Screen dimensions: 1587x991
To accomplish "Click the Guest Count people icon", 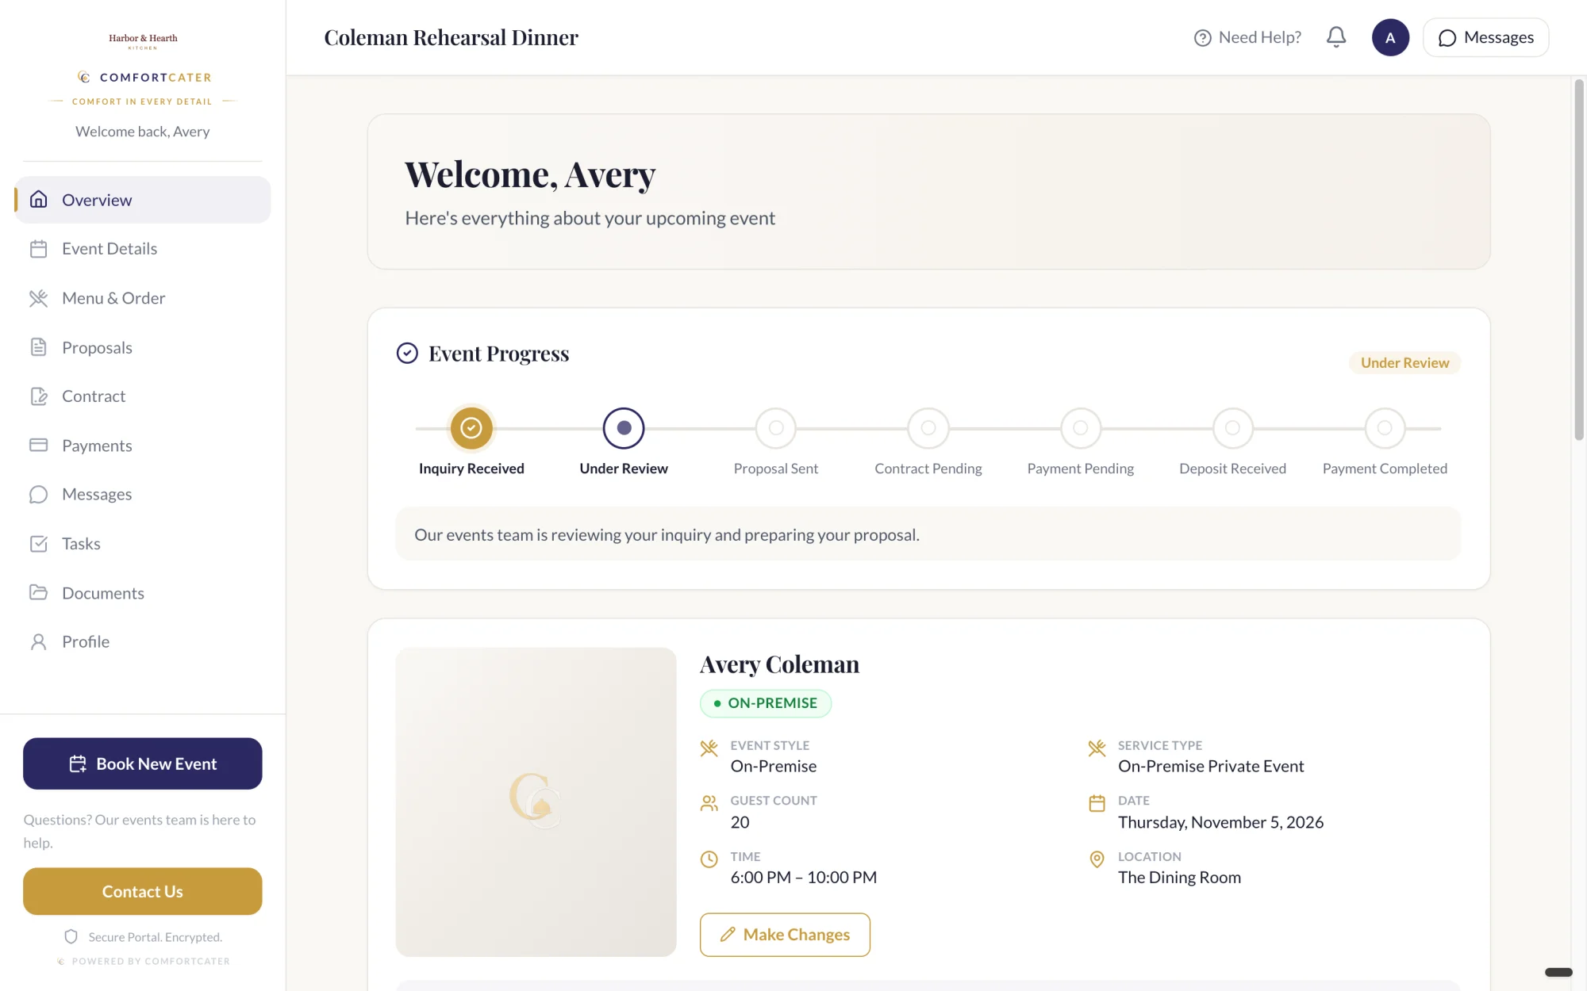I will tap(709, 803).
